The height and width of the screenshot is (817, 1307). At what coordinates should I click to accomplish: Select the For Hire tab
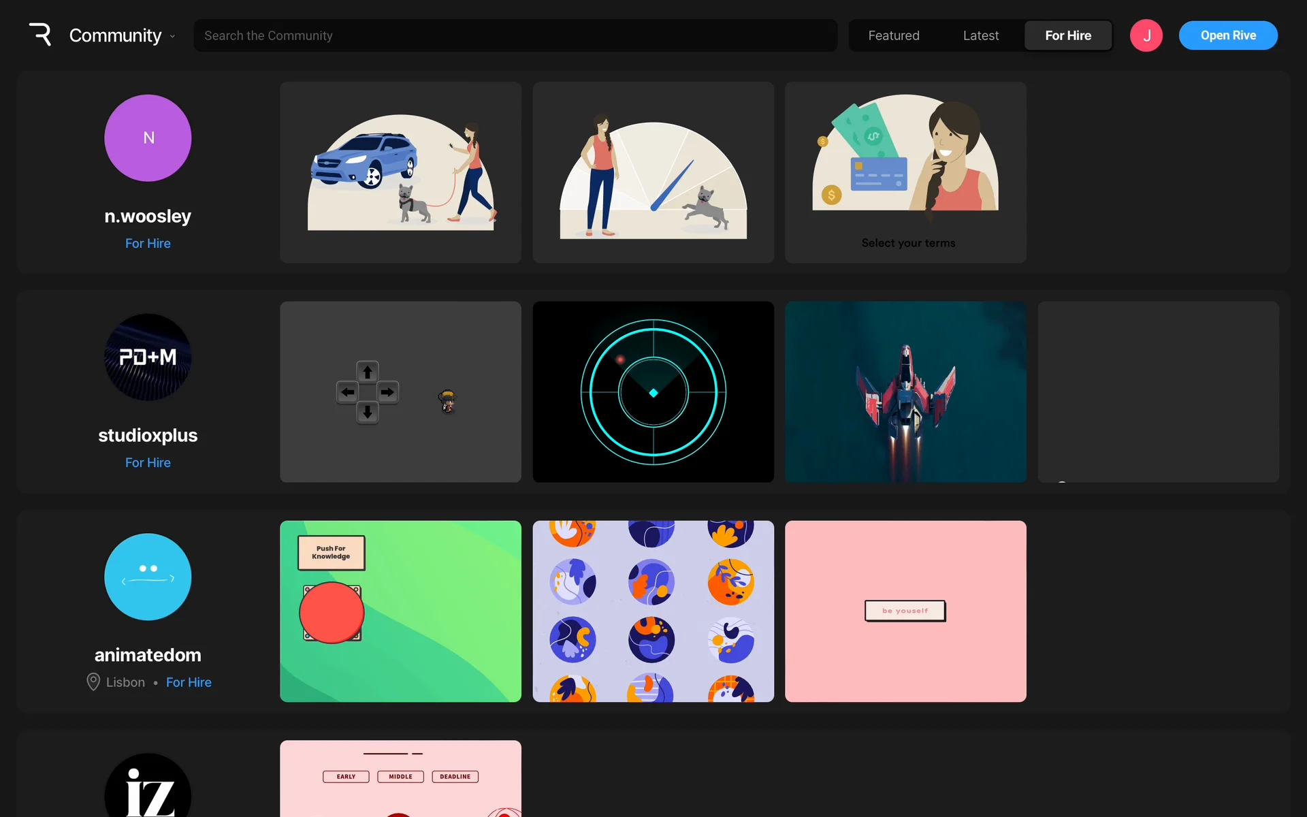coord(1067,35)
